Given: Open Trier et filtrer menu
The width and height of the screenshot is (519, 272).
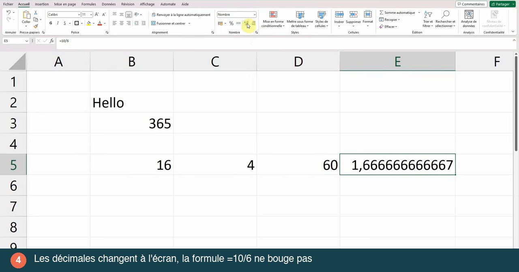Looking at the screenshot, I should [x=428, y=19].
